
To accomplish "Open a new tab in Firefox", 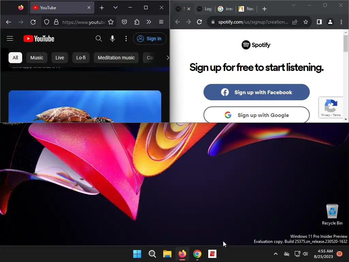I will 102,8.
